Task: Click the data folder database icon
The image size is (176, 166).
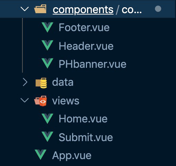Action: pos(41,83)
